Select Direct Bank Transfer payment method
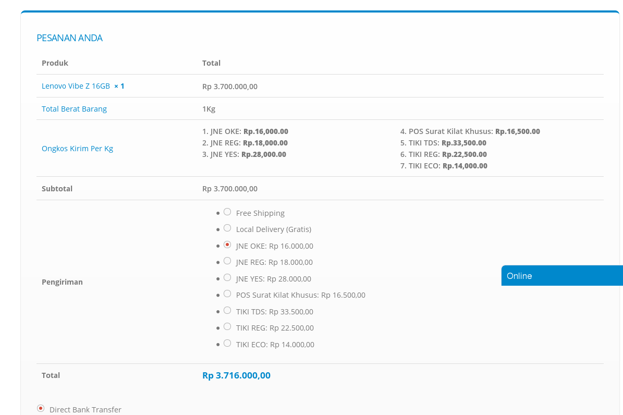Viewport: 623px width, 415px height. (x=41, y=408)
